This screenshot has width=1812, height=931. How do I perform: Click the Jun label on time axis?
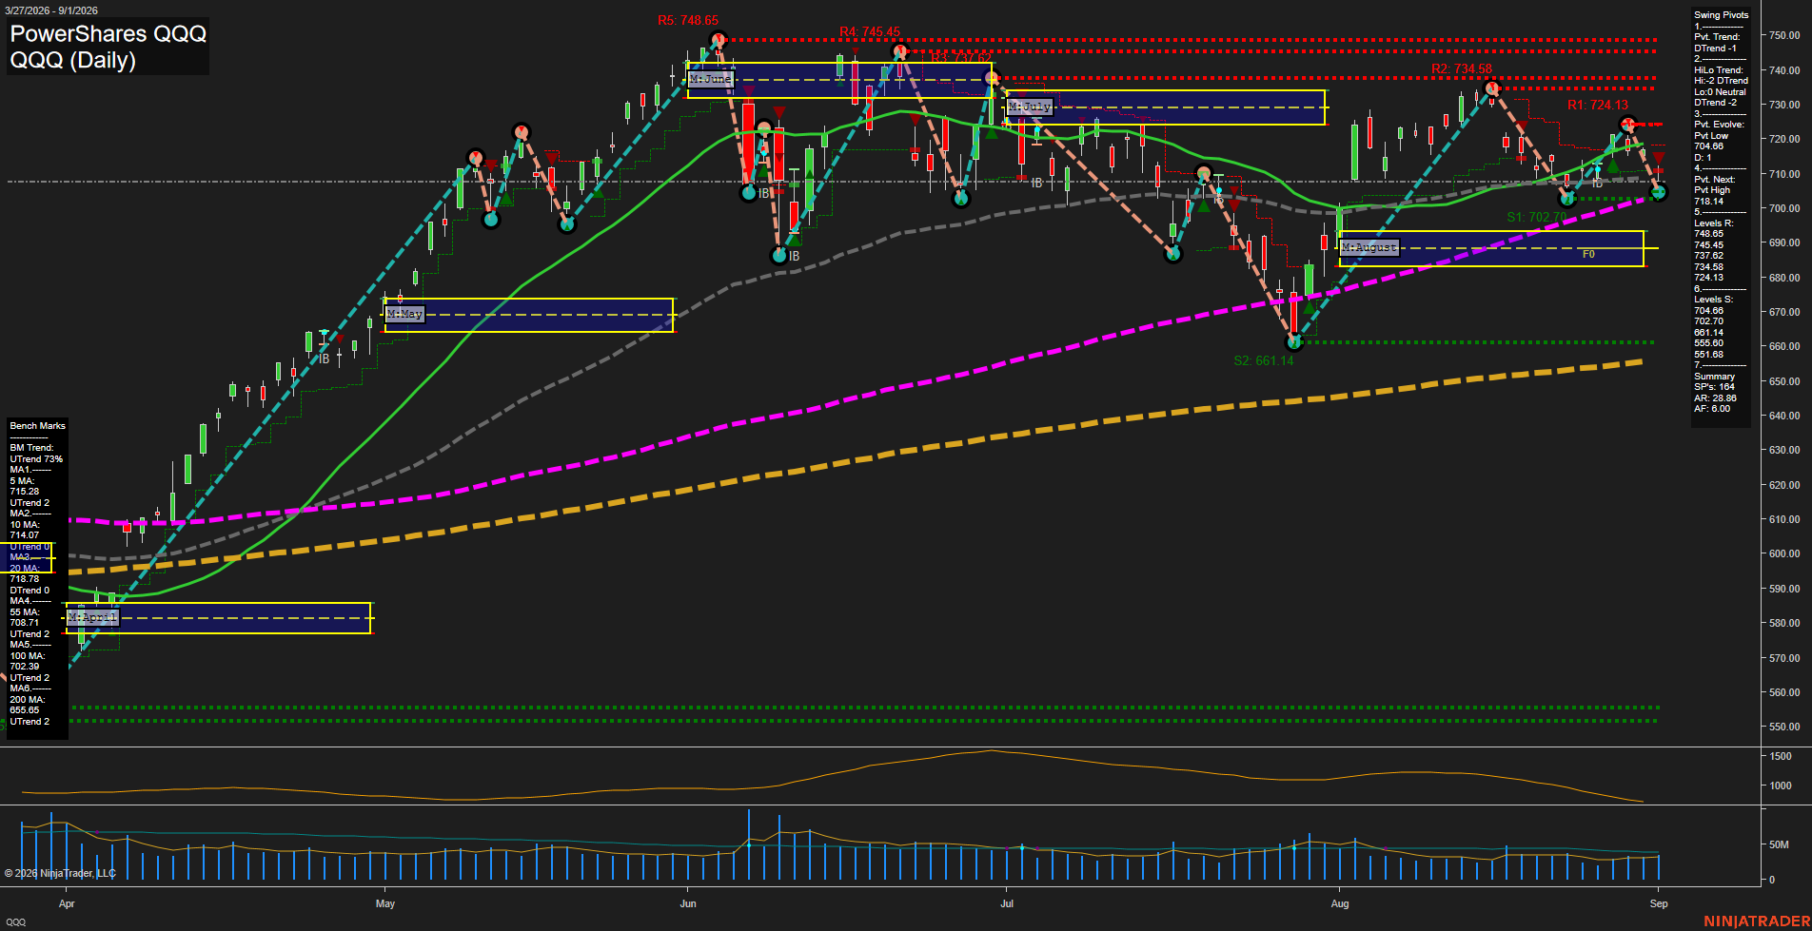click(688, 903)
